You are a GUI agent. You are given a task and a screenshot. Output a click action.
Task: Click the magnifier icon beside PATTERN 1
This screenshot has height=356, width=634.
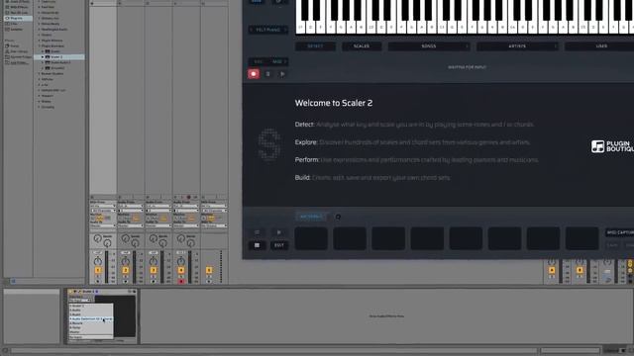[x=338, y=217]
